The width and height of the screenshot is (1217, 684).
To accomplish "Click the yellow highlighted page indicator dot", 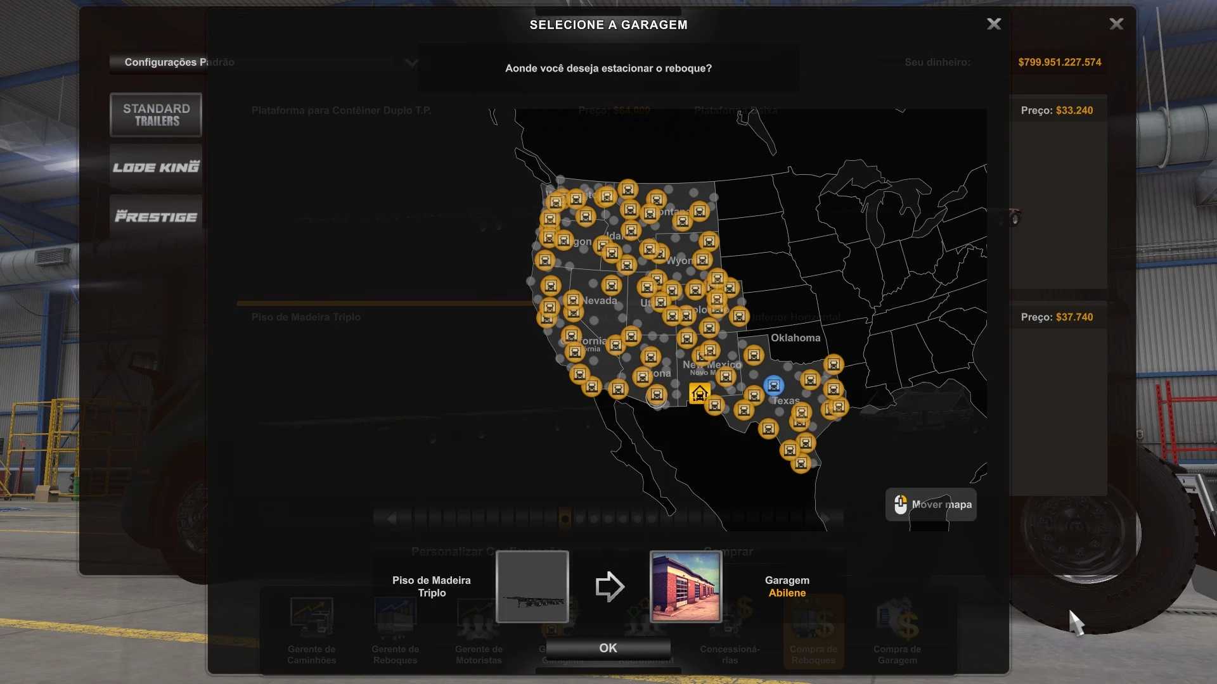I will pyautogui.click(x=565, y=519).
